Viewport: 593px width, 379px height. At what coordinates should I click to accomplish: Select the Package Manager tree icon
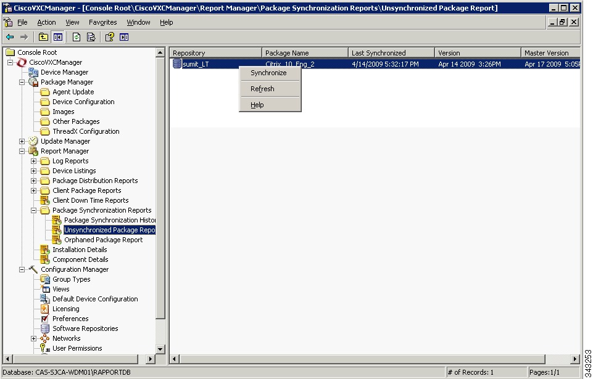33,82
